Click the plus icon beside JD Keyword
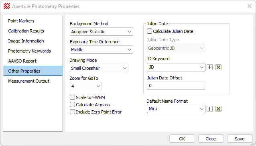The width and height of the screenshot is (256, 146). [209, 67]
